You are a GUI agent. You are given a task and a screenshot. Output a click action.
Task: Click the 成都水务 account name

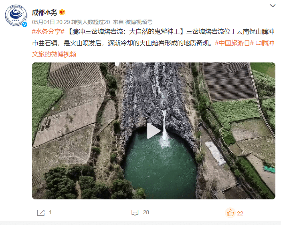click(x=44, y=12)
